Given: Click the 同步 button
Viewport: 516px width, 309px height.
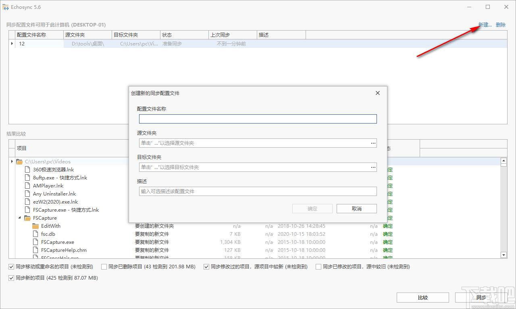Looking at the screenshot, I should pos(481,297).
